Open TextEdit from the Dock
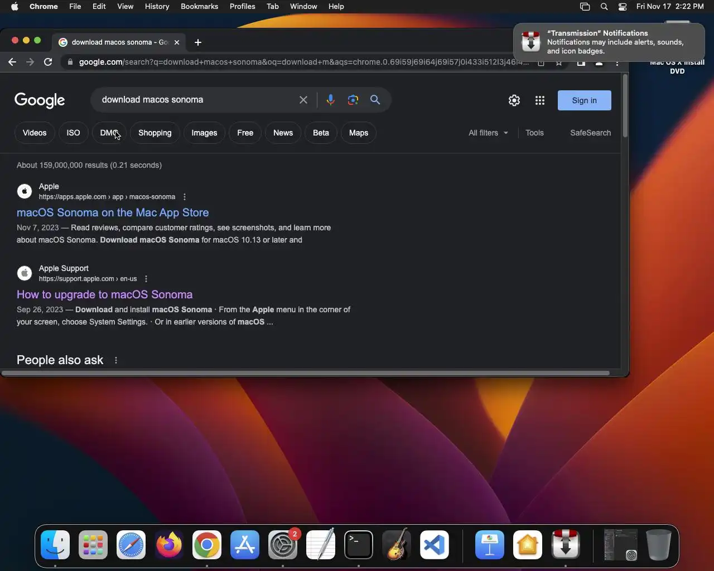This screenshot has height=571, width=714. pyautogui.click(x=321, y=545)
